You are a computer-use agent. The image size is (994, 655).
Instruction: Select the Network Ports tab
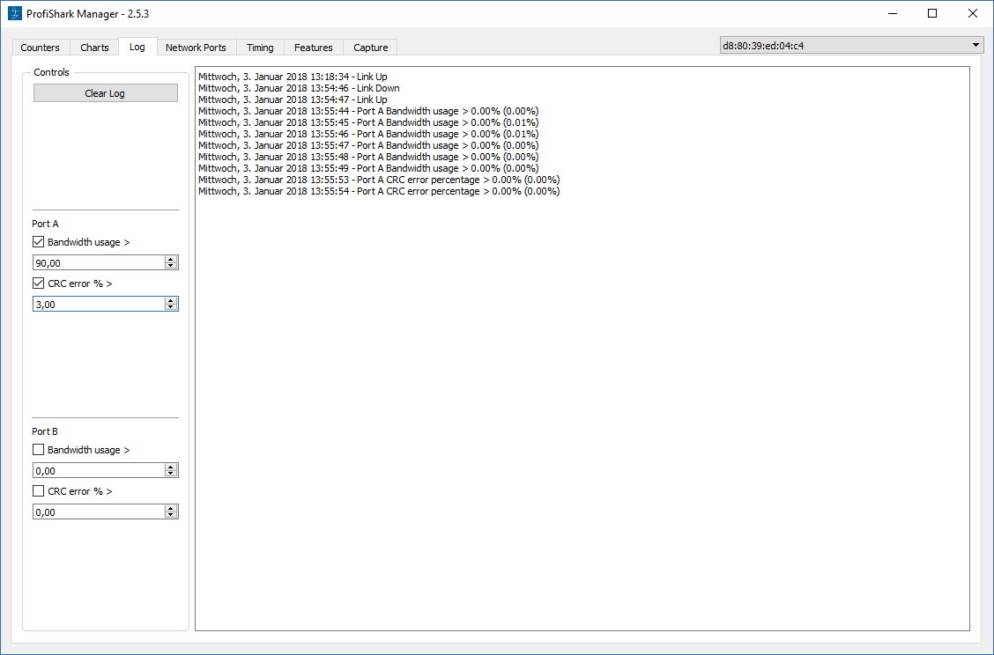[196, 48]
